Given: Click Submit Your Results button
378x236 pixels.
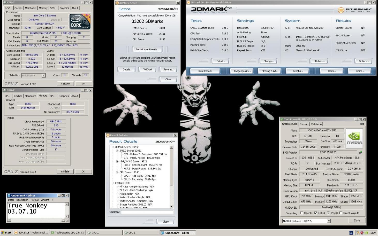Looking at the screenshot, I should (x=148, y=49).
